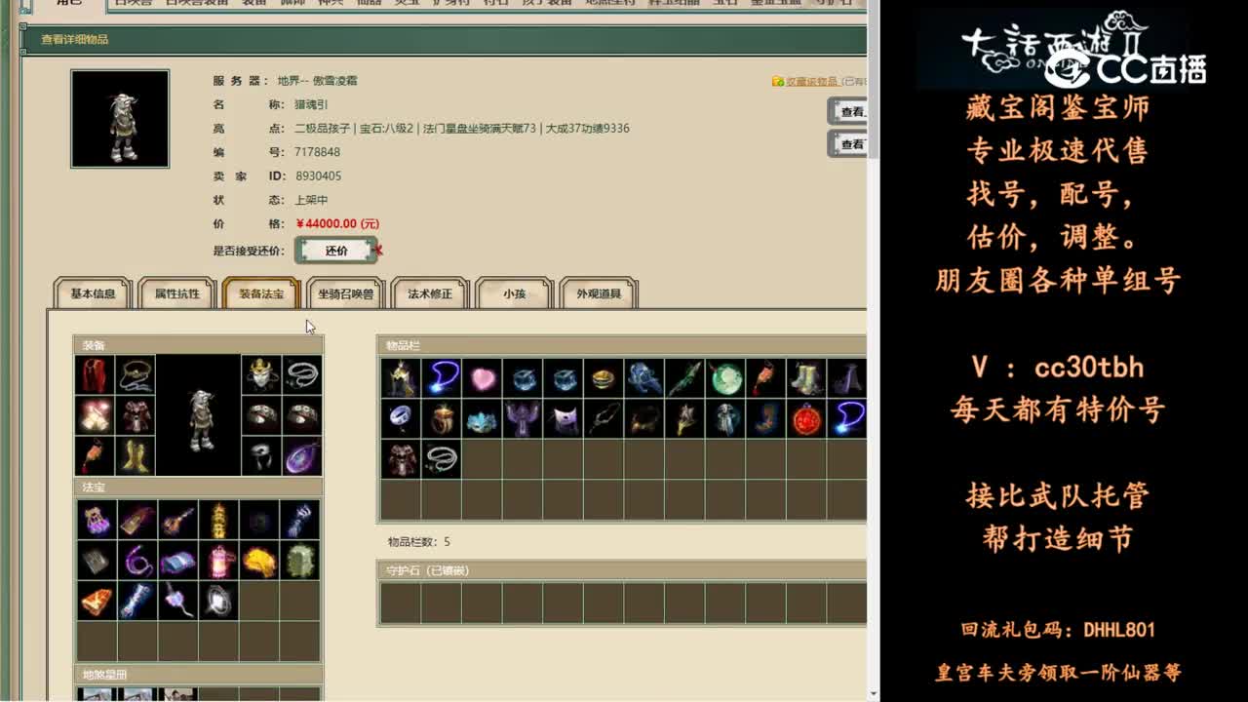
Task: Select the golden mask helmet icon
Action: [x=261, y=374]
